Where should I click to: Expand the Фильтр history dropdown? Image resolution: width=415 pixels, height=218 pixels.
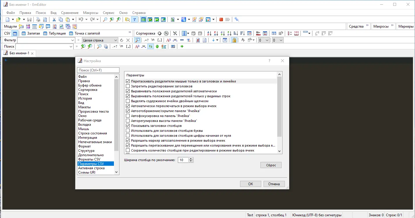click(x=72, y=40)
